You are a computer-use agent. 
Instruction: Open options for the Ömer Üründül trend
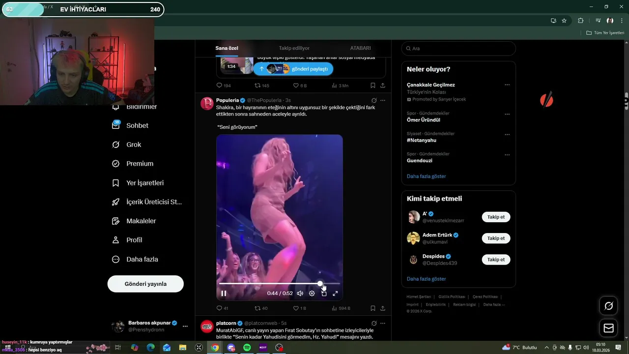point(507,114)
